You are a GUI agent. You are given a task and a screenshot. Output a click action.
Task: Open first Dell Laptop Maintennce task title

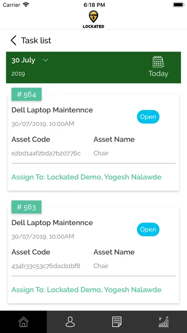point(52,110)
